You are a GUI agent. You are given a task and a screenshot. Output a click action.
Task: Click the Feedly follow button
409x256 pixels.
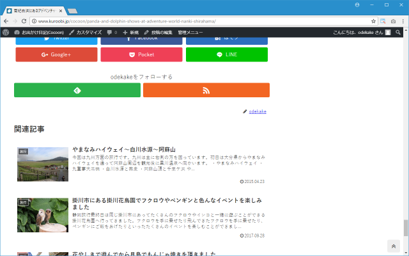(x=77, y=90)
